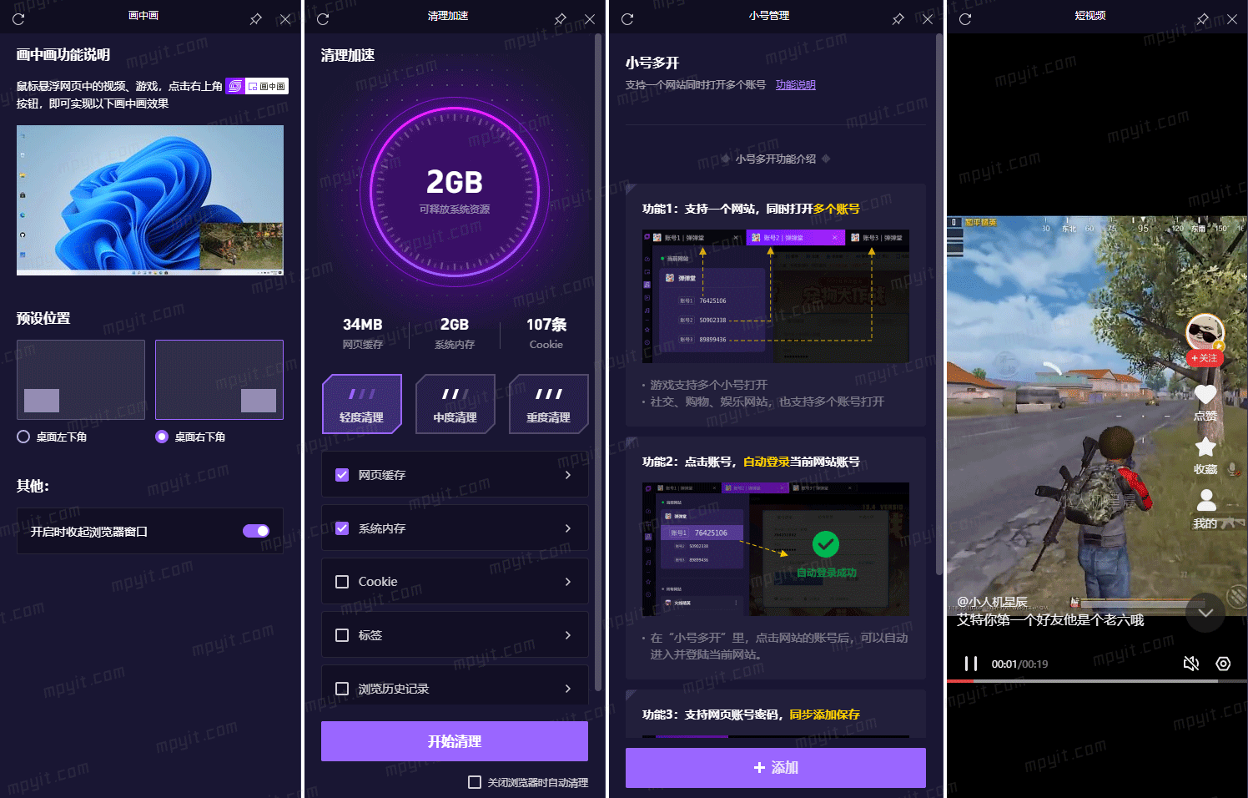1248x798 pixels.
Task: Expand the 系统内存 row arrow
Action: [568, 528]
